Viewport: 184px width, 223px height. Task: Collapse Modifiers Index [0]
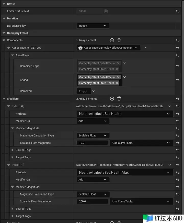click(8, 106)
